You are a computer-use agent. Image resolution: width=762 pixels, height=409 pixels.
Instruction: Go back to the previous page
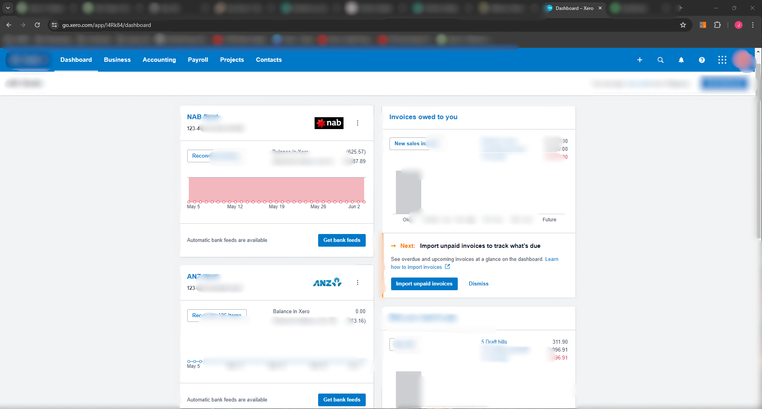[9, 25]
